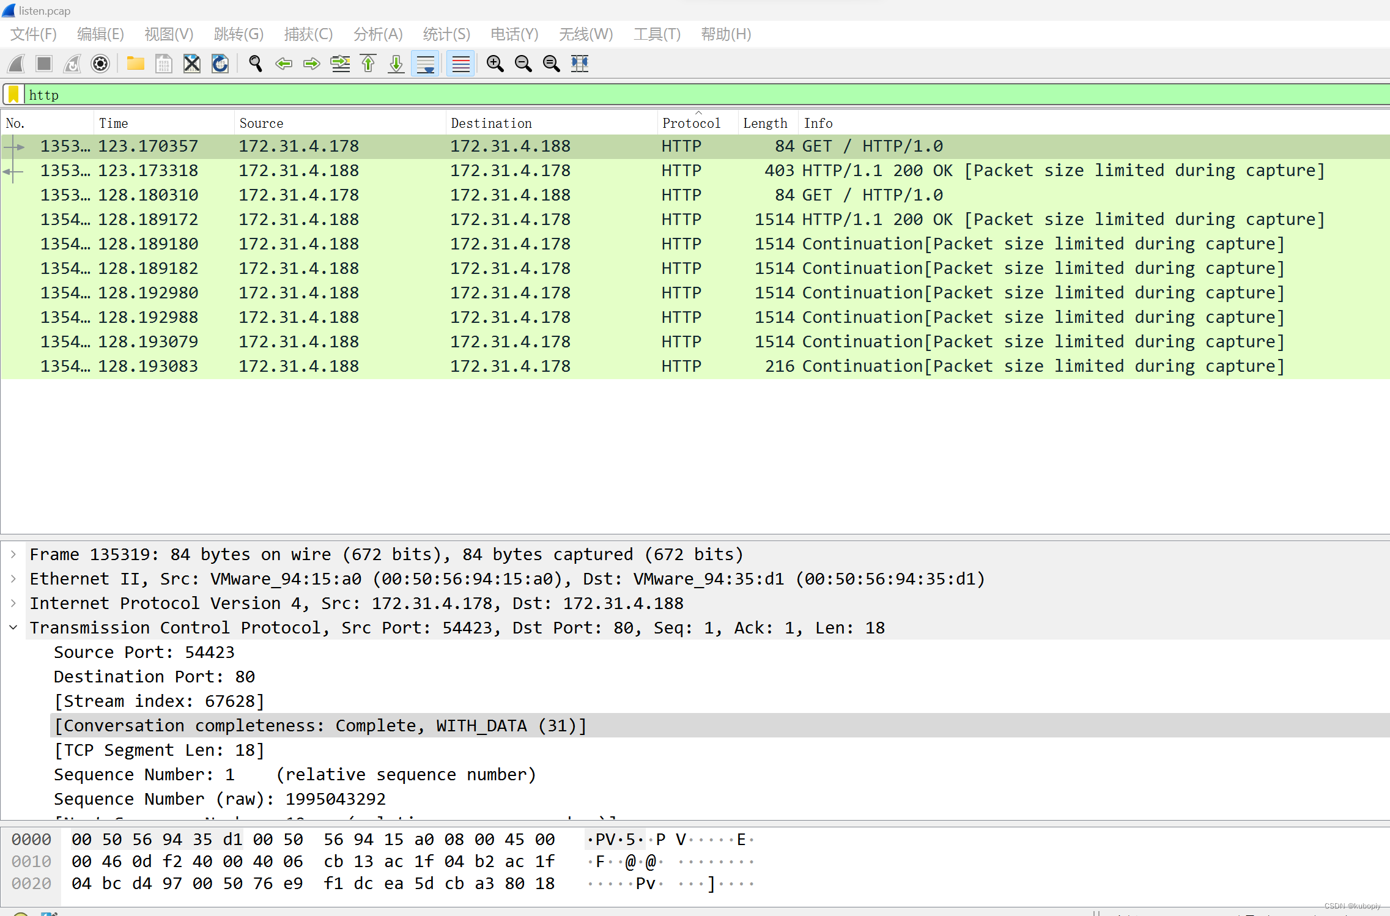
Task: Restart the current capture
Action: pos(72,64)
